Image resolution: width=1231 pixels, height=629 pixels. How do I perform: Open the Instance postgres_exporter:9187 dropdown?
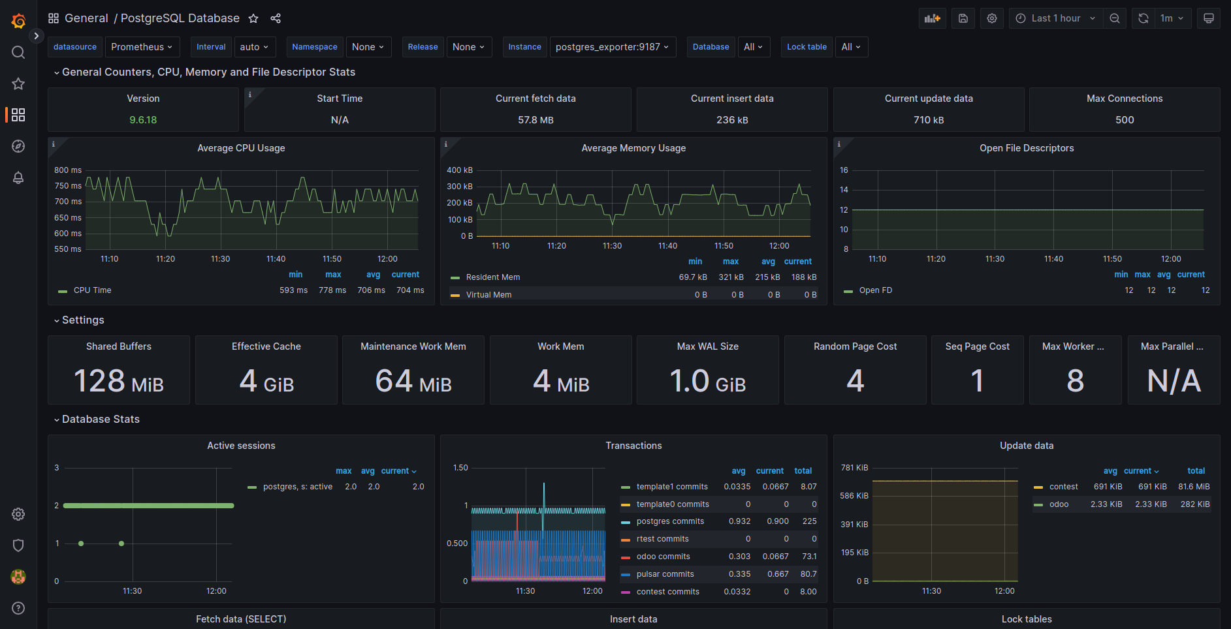tap(613, 47)
